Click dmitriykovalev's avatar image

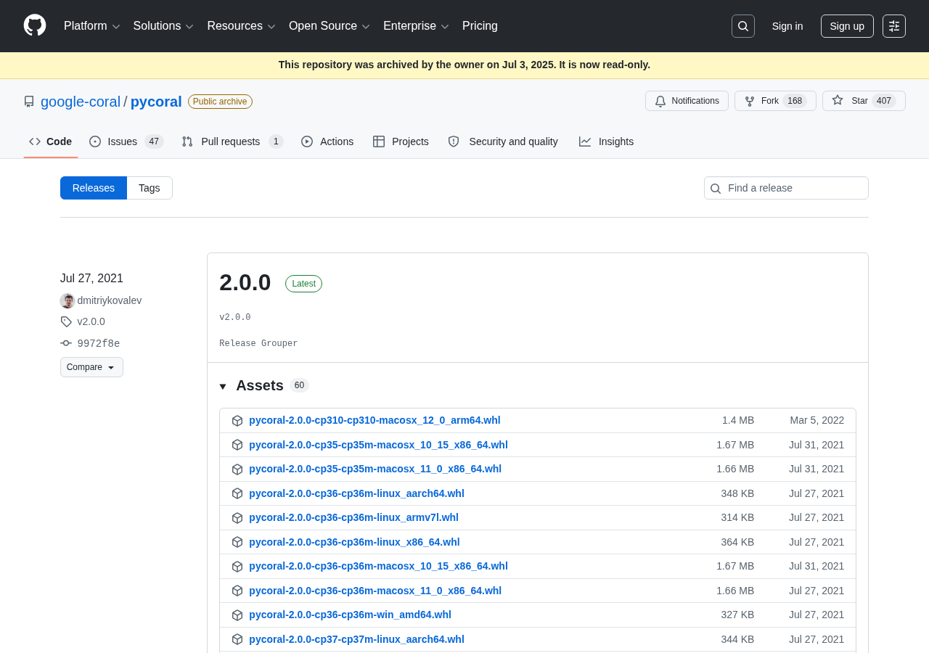(x=67, y=300)
